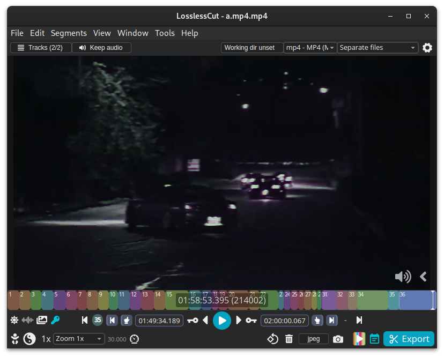Click the video preview area
444x357 pixels.
pyautogui.click(x=221, y=173)
